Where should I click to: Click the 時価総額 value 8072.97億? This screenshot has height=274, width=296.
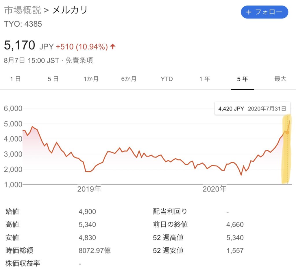(x=95, y=251)
